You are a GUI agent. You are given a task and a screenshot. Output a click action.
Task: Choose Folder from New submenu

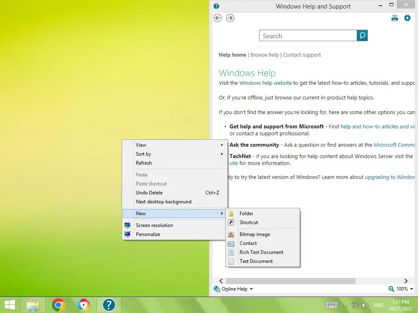pos(263,214)
